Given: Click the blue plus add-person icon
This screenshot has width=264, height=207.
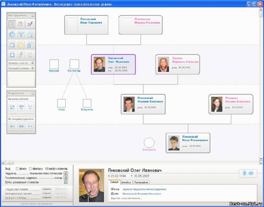Looking at the screenshot, I should [12, 55].
